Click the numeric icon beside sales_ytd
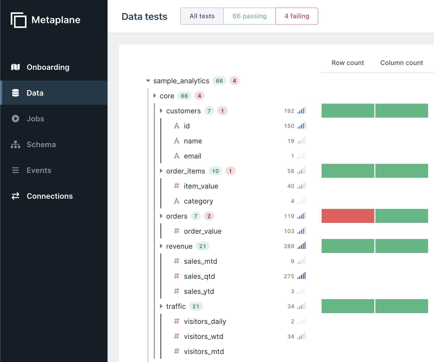Image resolution: width=434 pixels, height=362 pixels. point(177,291)
